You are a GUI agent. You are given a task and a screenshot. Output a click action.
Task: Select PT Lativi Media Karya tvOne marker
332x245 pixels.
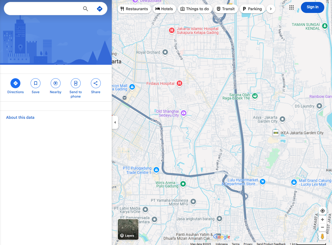coord(145,210)
